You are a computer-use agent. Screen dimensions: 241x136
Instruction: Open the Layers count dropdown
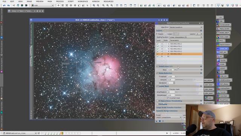point(199,34)
